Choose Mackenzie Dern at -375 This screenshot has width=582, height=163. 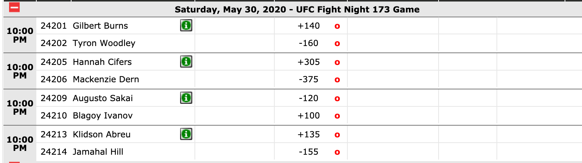pos(308,79)
